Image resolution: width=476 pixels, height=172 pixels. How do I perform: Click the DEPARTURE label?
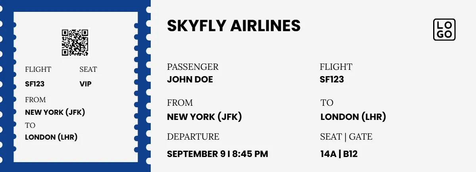(193, 137)
